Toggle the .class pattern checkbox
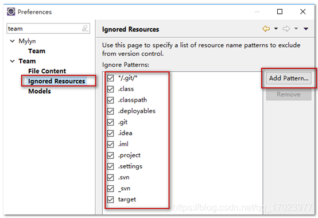This screenshot has width=318, height=218. [111, 89]
